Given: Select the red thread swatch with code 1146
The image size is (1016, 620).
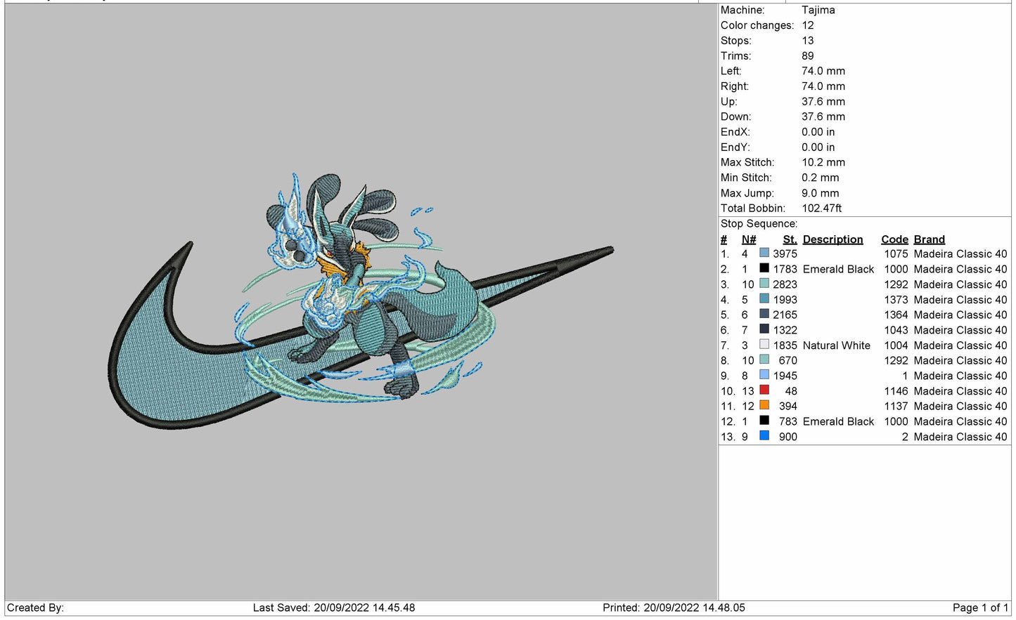Looking at the screenshot, I should 764,390.
